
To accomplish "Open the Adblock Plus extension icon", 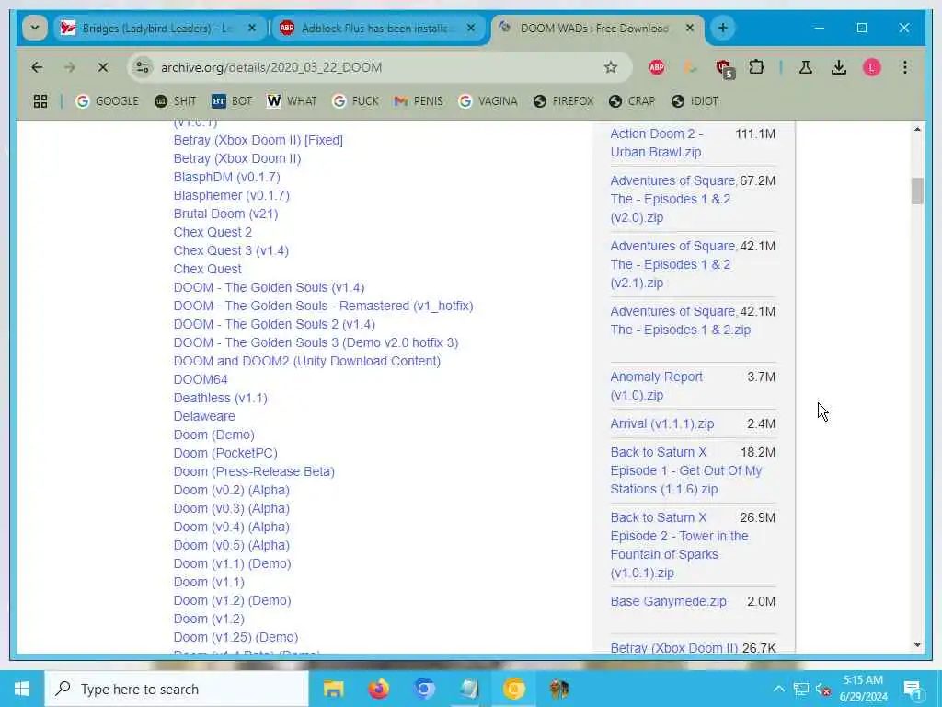I will (657, 67).
